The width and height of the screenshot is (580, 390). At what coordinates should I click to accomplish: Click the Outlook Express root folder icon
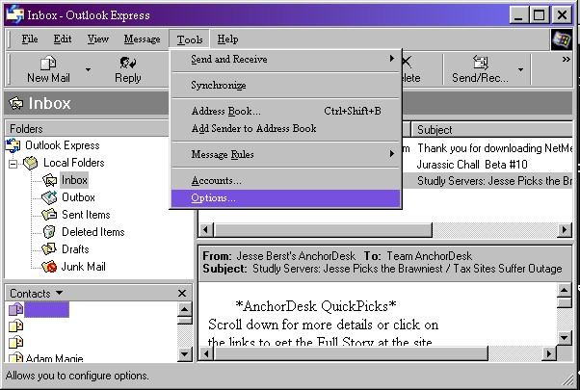13,144
